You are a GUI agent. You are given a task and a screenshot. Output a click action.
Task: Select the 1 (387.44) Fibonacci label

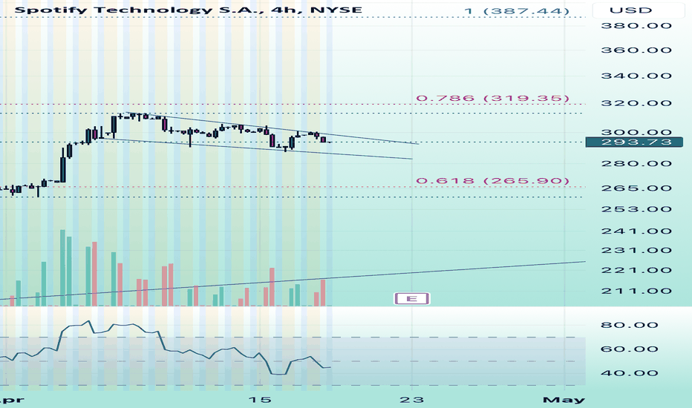[517, 10]
